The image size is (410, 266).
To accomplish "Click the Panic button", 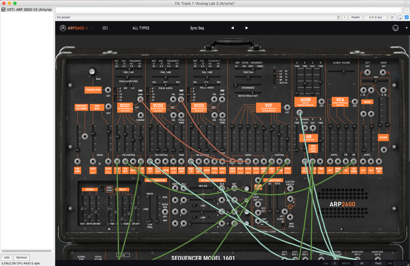I will (378, 263).
